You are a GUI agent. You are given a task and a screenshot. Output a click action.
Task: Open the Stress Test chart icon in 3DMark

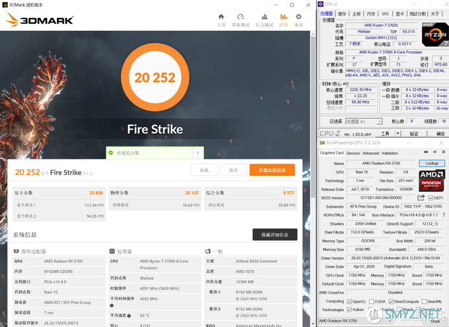[x=265, y=17]
